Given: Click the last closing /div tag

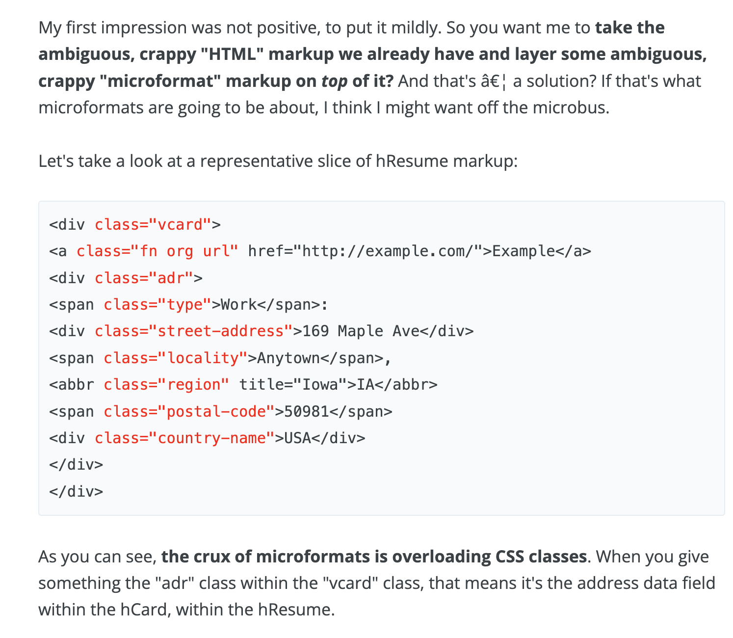Looking at the screenshot, I should (x=76, y=491).
